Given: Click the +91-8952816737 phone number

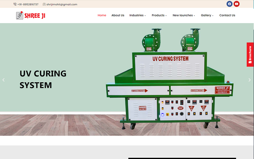Looking at the screenshot, I should (x=28, y=4).
